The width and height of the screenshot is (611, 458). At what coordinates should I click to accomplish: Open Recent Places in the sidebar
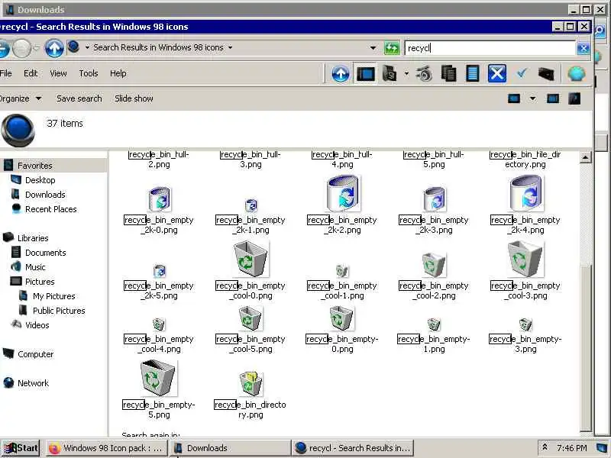pos(50,209)
